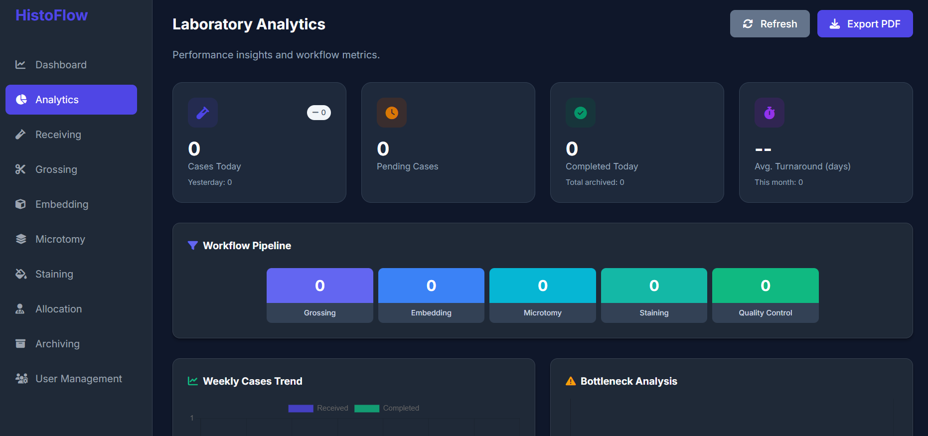928x436 pixels.
Task: Click the Dashboard chart-line icon
Action: tap(20, 65)
